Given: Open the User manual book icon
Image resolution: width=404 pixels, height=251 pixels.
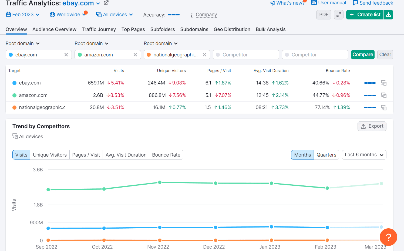Looking at the screenshot, I should (314, 3).
